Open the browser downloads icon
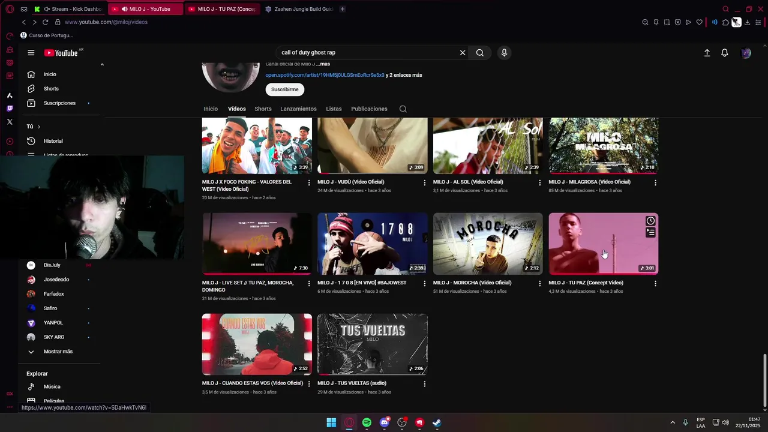The width and height of the screenshot is (768, 432). click(747, 22)
